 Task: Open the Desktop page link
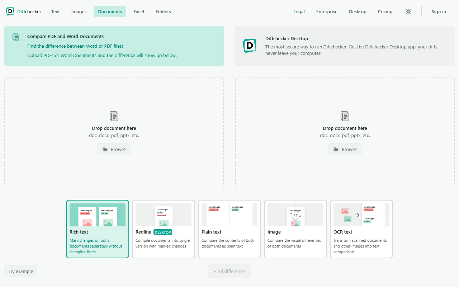(x=358, y=11)
